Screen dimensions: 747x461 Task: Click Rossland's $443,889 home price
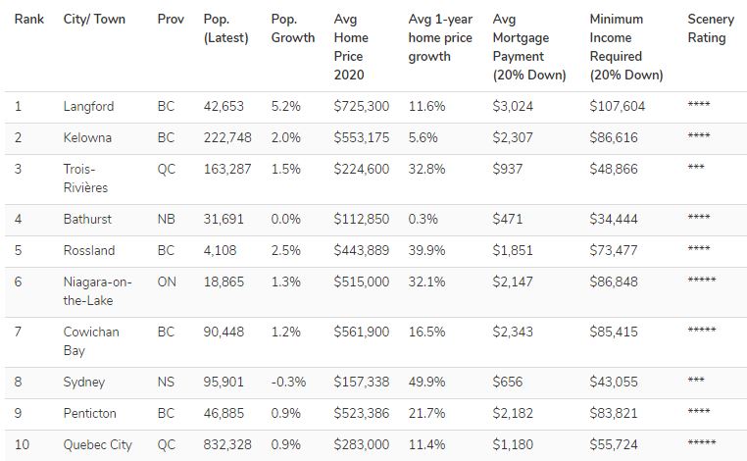(361, 250)
